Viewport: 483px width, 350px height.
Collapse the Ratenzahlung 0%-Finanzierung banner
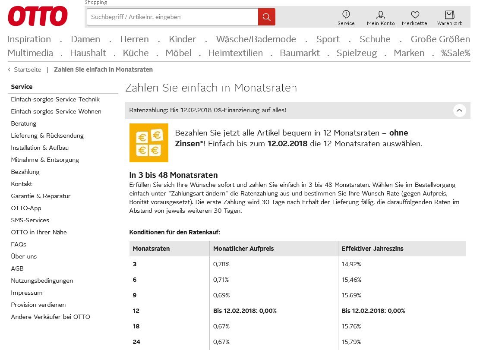[x=459, y=110]
